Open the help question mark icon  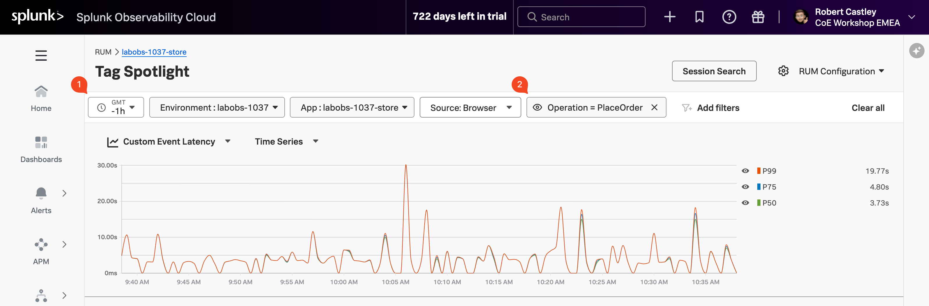(729, 17)
